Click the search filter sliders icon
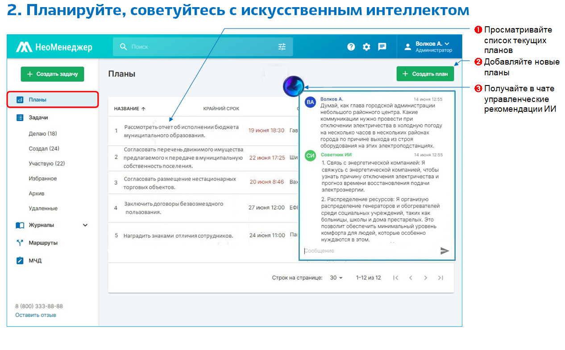The height and width of the screenshot is (350, 565). 282,47
